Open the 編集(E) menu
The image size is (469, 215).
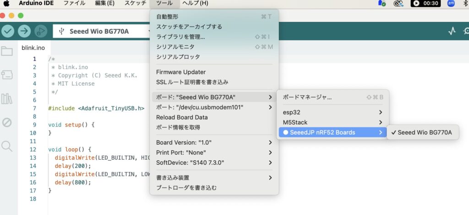[x=105, y=3]
